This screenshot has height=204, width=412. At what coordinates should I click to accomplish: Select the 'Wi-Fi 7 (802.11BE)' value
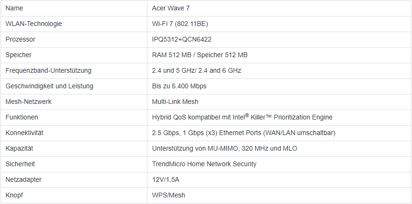[180, 24]
